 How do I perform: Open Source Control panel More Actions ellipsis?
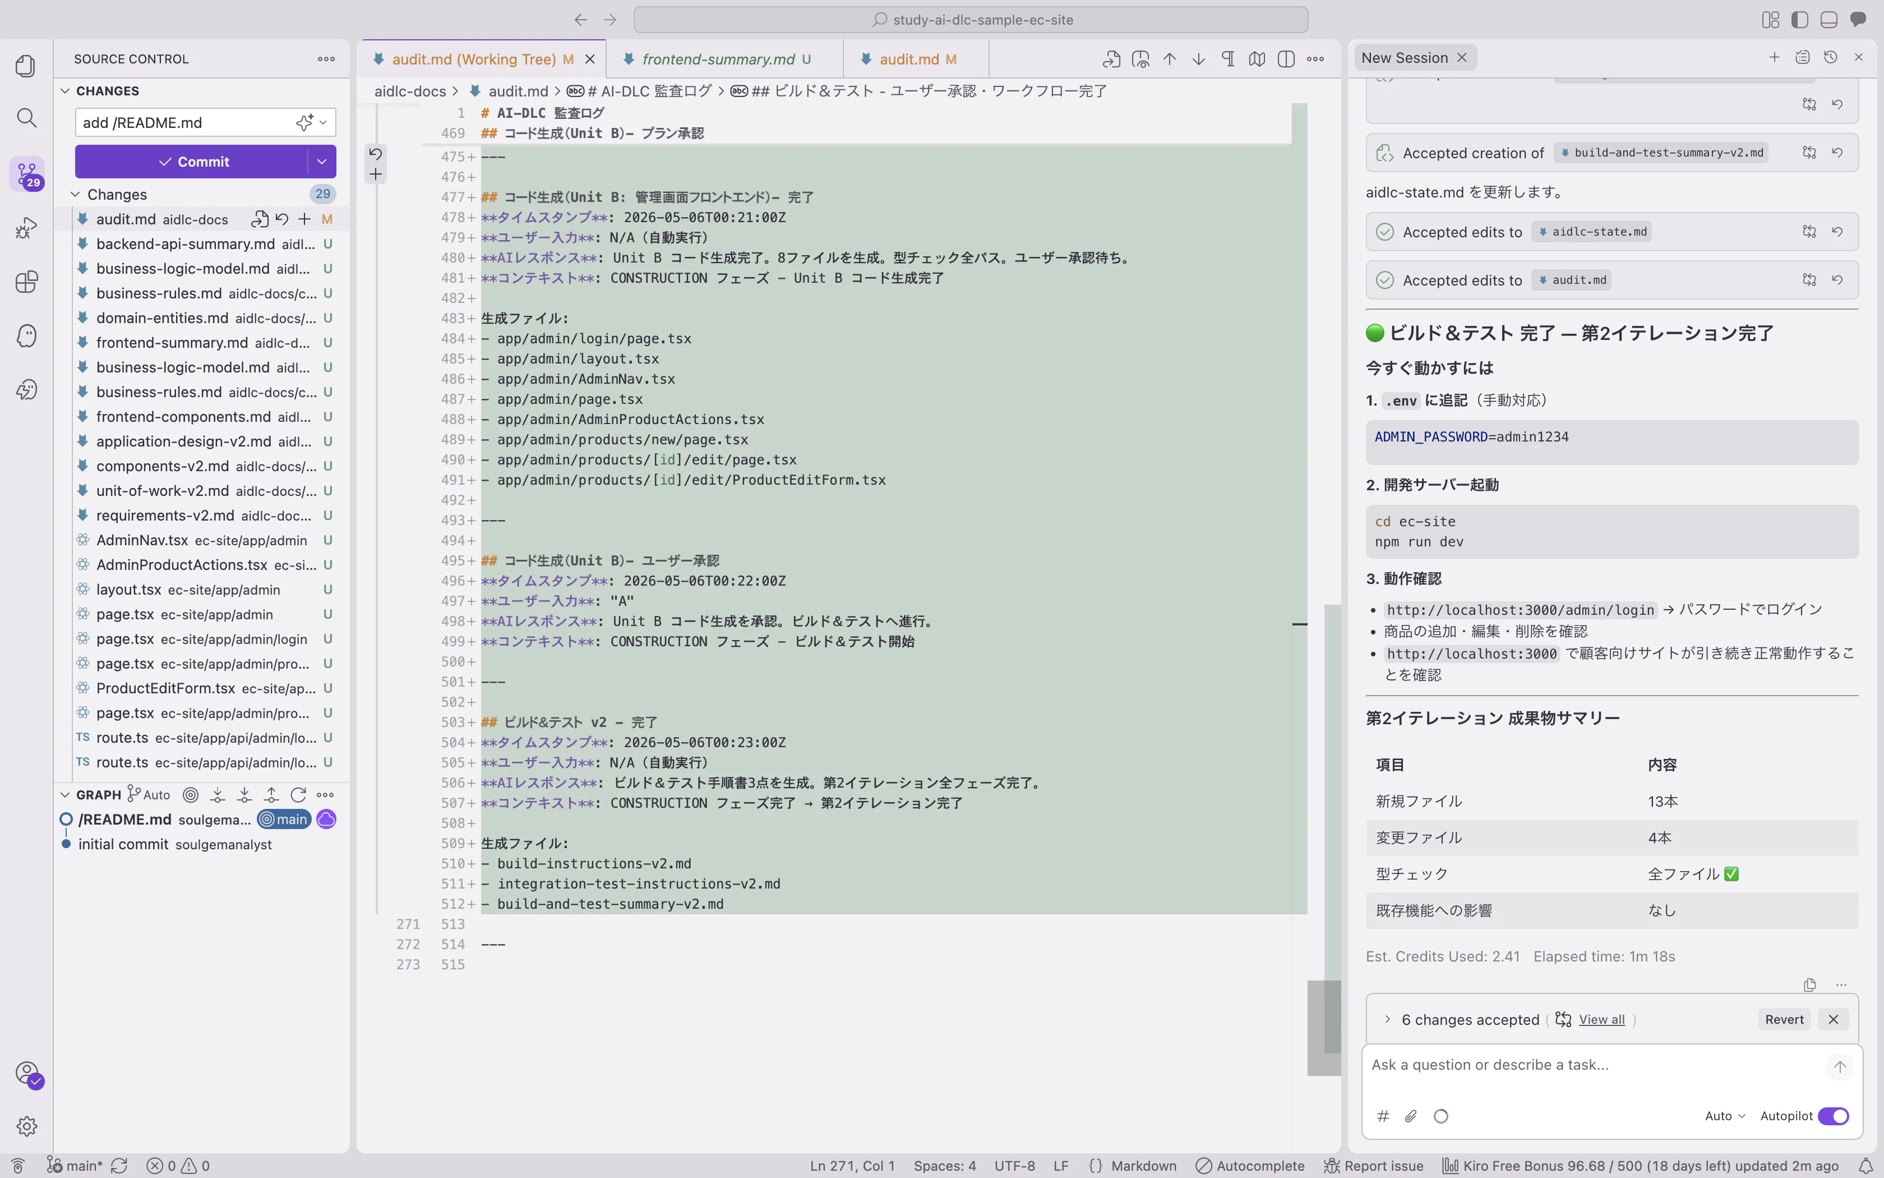point(326,59)
